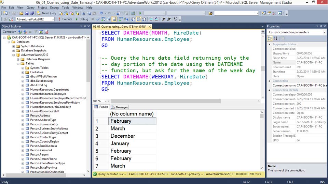Image resolution: width=328 pixels, height=184 pixels.
Task: Click Comment out selected lines icon
Action: tap(151, 19)
